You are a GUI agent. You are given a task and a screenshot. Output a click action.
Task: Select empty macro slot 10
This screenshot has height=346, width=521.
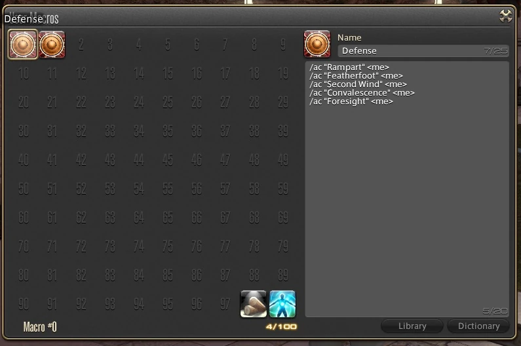pyautogui.click(x=23, y=73)
